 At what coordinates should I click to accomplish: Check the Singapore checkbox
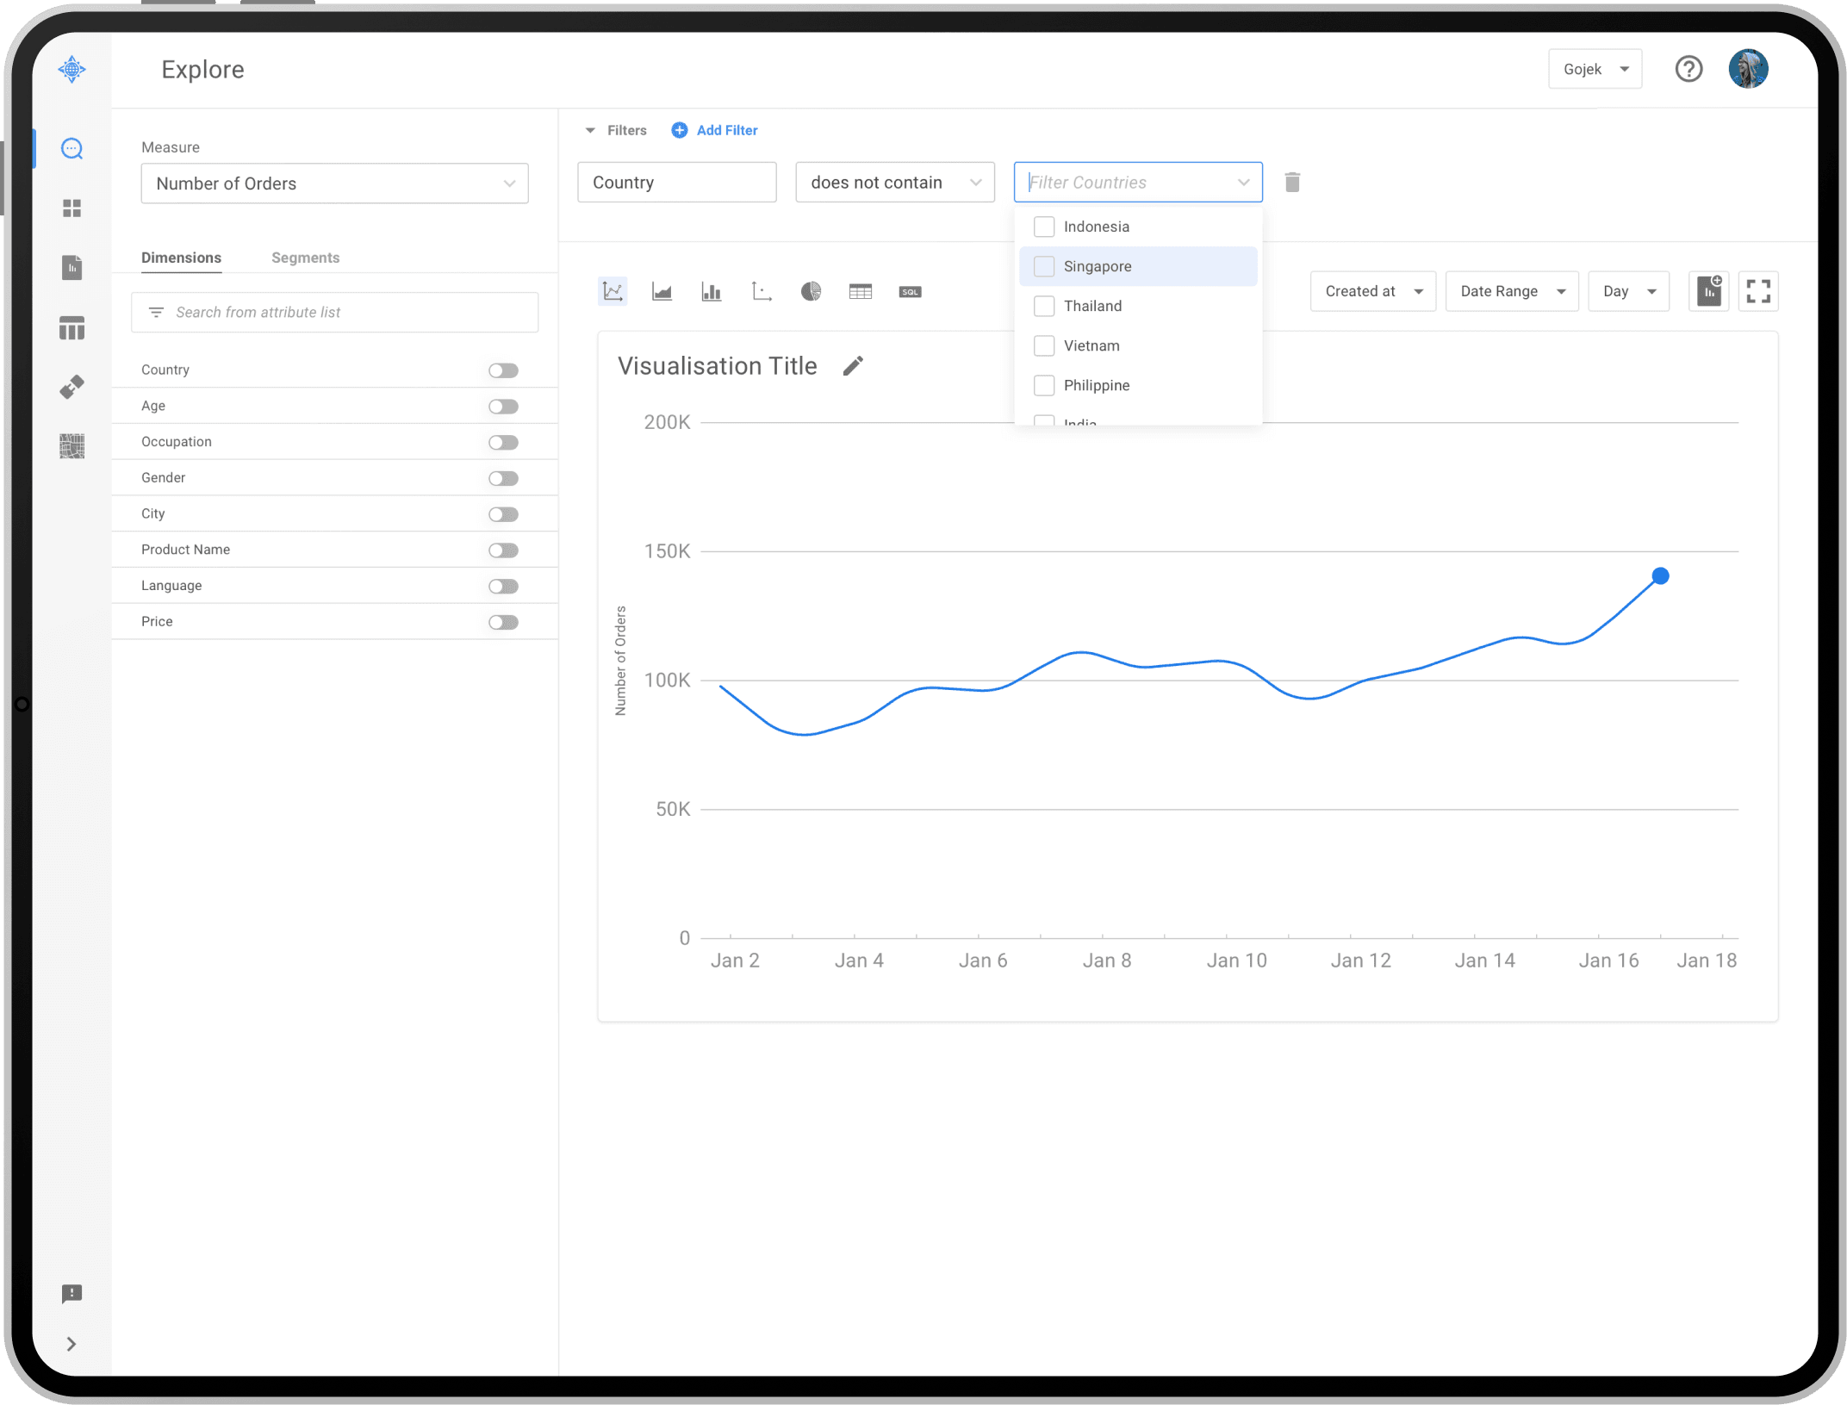click(1044, 266)
